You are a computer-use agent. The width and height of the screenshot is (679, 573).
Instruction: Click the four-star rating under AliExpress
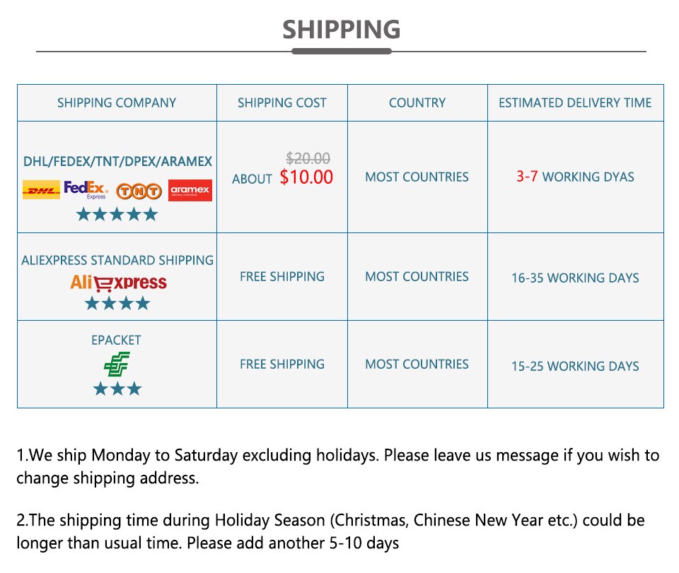coord(117,304)
